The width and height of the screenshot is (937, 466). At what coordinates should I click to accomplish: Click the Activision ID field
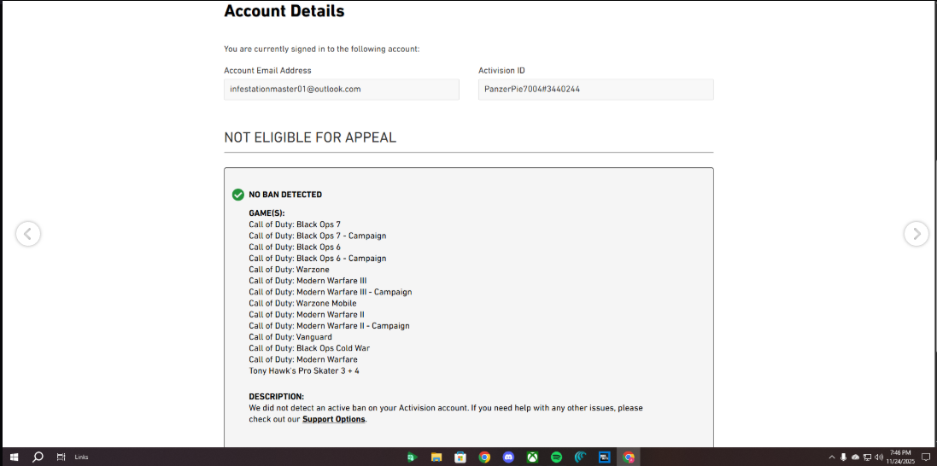pyautogui.click(x=596, y=89)
